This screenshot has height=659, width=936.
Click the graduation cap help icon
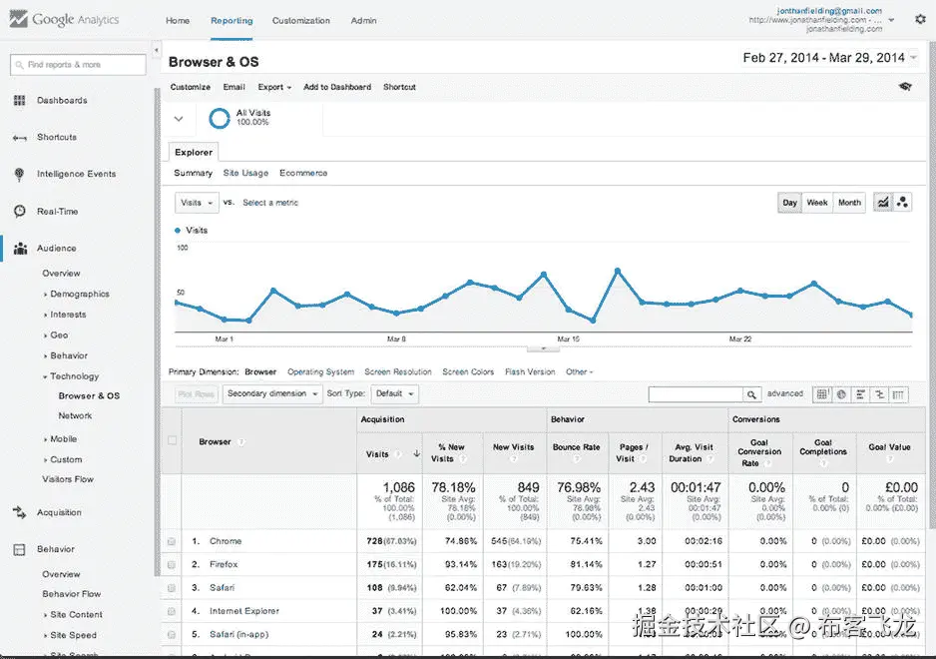click(x=905, y=87)
